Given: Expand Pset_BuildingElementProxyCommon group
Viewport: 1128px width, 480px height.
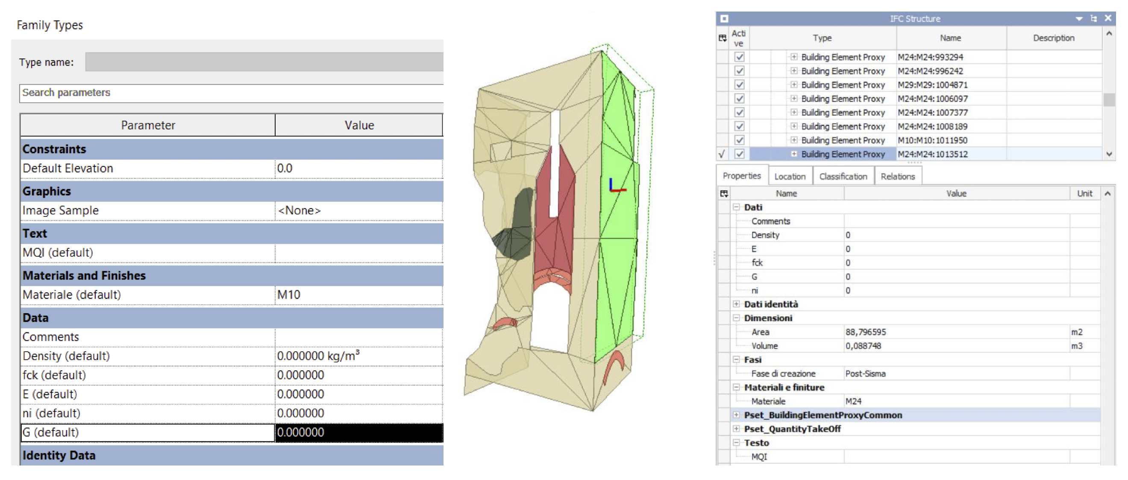Looking at the screenshot, I should (x=736, y=414).
